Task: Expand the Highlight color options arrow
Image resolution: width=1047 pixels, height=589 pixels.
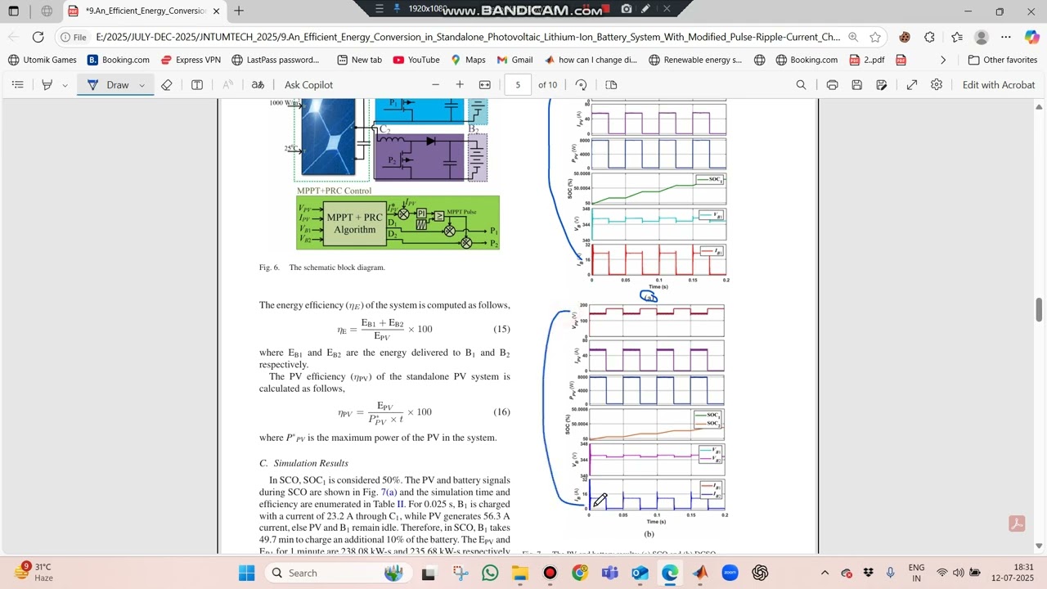Action: click(65, 85)
